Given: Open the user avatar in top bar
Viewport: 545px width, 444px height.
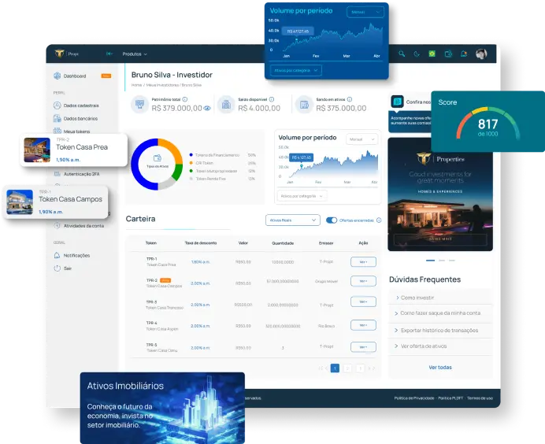Looking at the screenshot, I should click(481, 54).
